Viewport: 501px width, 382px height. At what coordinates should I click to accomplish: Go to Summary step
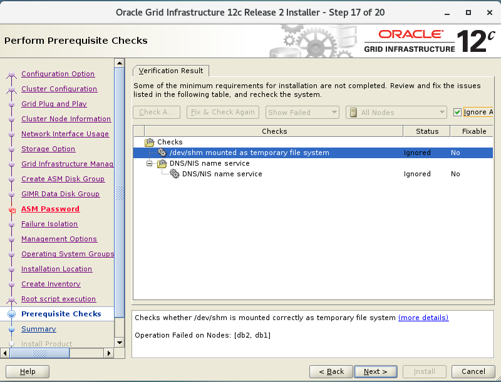coord(39,329)
